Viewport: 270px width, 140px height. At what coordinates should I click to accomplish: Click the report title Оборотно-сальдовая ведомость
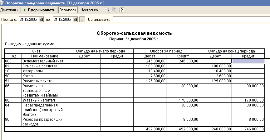(x=134, y=33)
